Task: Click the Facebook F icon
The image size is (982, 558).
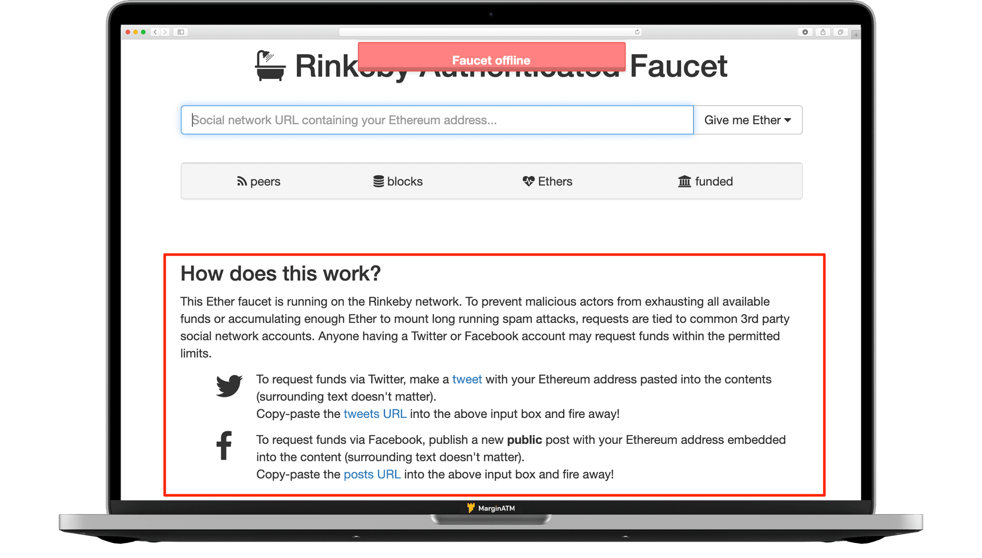Action: (x=225, y=447)
